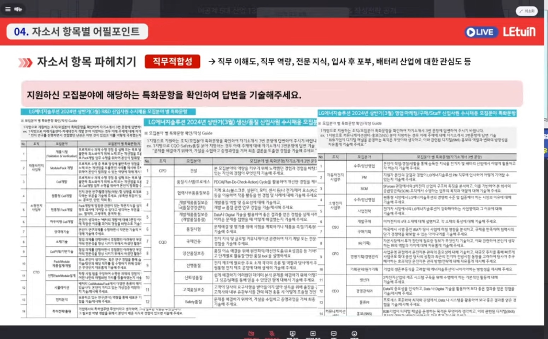
Task: Click the '생산PI' field cell
Action: click(x=364, y=280)
